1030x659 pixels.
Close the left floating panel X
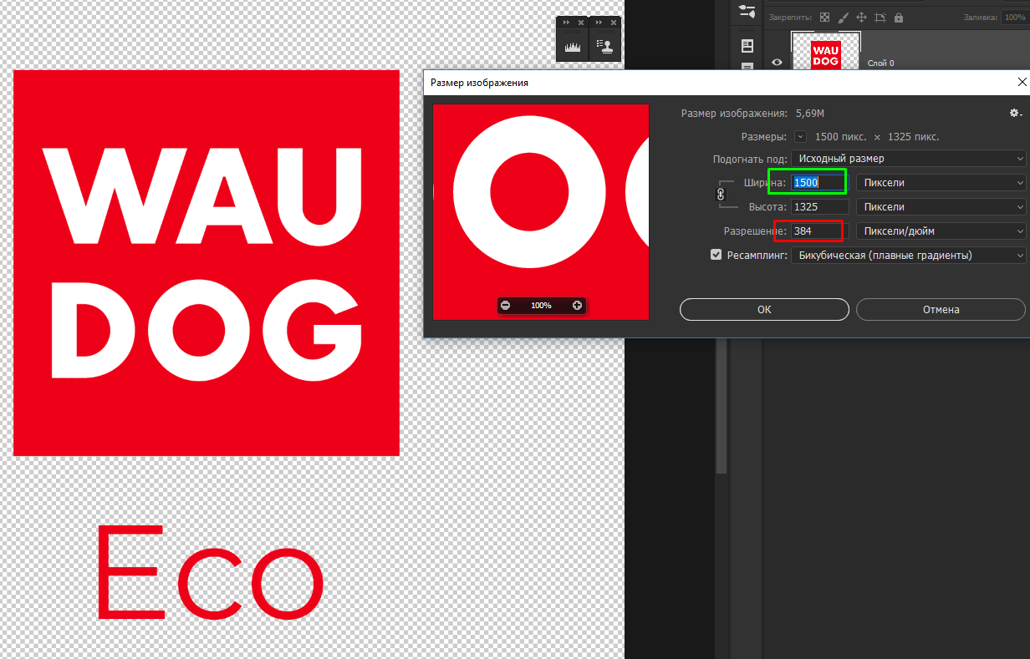click(x=581, y=23)
